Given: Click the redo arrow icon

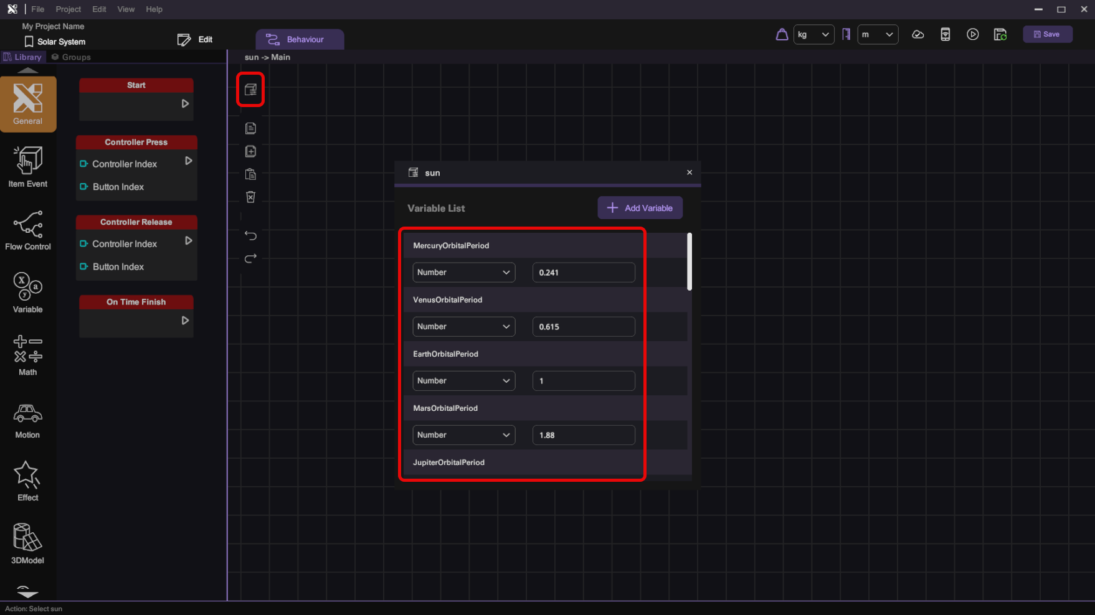Looking at the screenshot, I should point(250,258).
